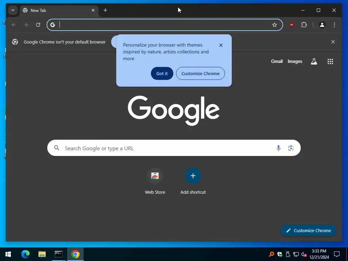Dismiss the default browser infobar
Viewport: 348px width, 261px height.
333,42
